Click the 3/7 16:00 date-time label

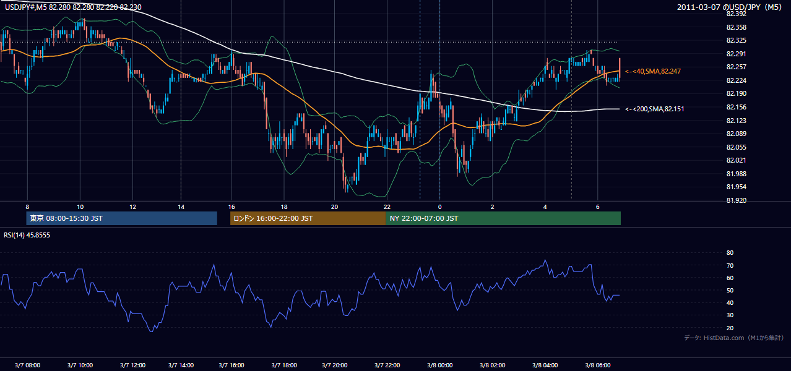pos(231,365)
